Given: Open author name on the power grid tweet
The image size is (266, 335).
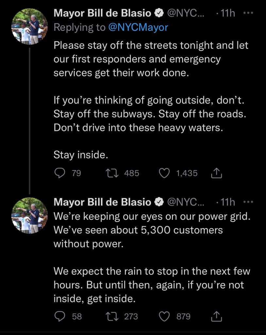Looking at the screenshot, I should coord(102,202).
